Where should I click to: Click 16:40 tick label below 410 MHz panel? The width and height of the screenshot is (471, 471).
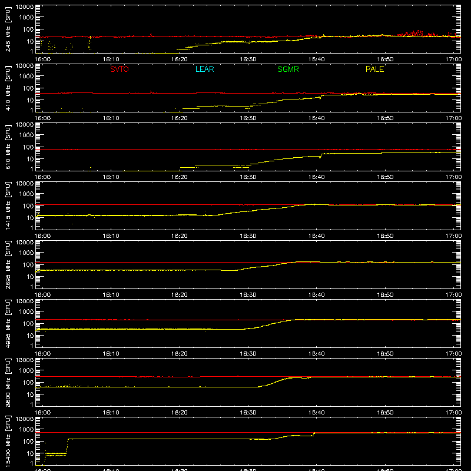316,118
